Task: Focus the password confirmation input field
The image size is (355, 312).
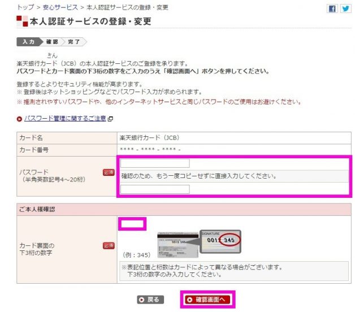Action: [x=155, y=189]
